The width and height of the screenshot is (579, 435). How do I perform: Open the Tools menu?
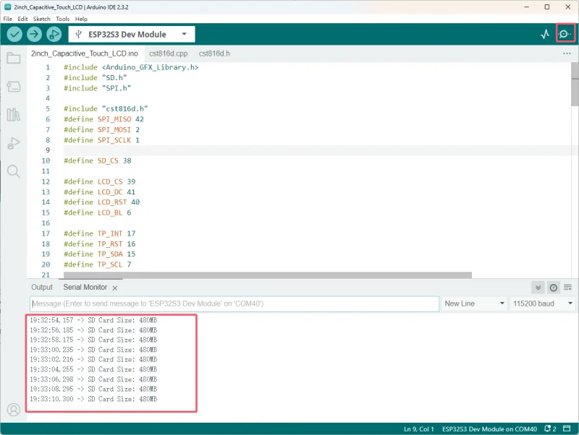point(63,19)
